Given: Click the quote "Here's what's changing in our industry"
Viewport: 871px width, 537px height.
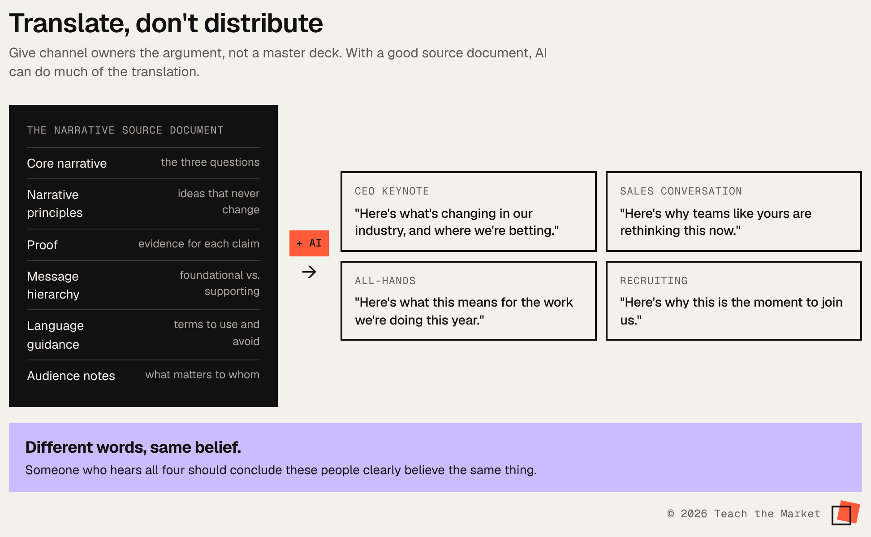Looking at the screenshot, I should point(457,222).
